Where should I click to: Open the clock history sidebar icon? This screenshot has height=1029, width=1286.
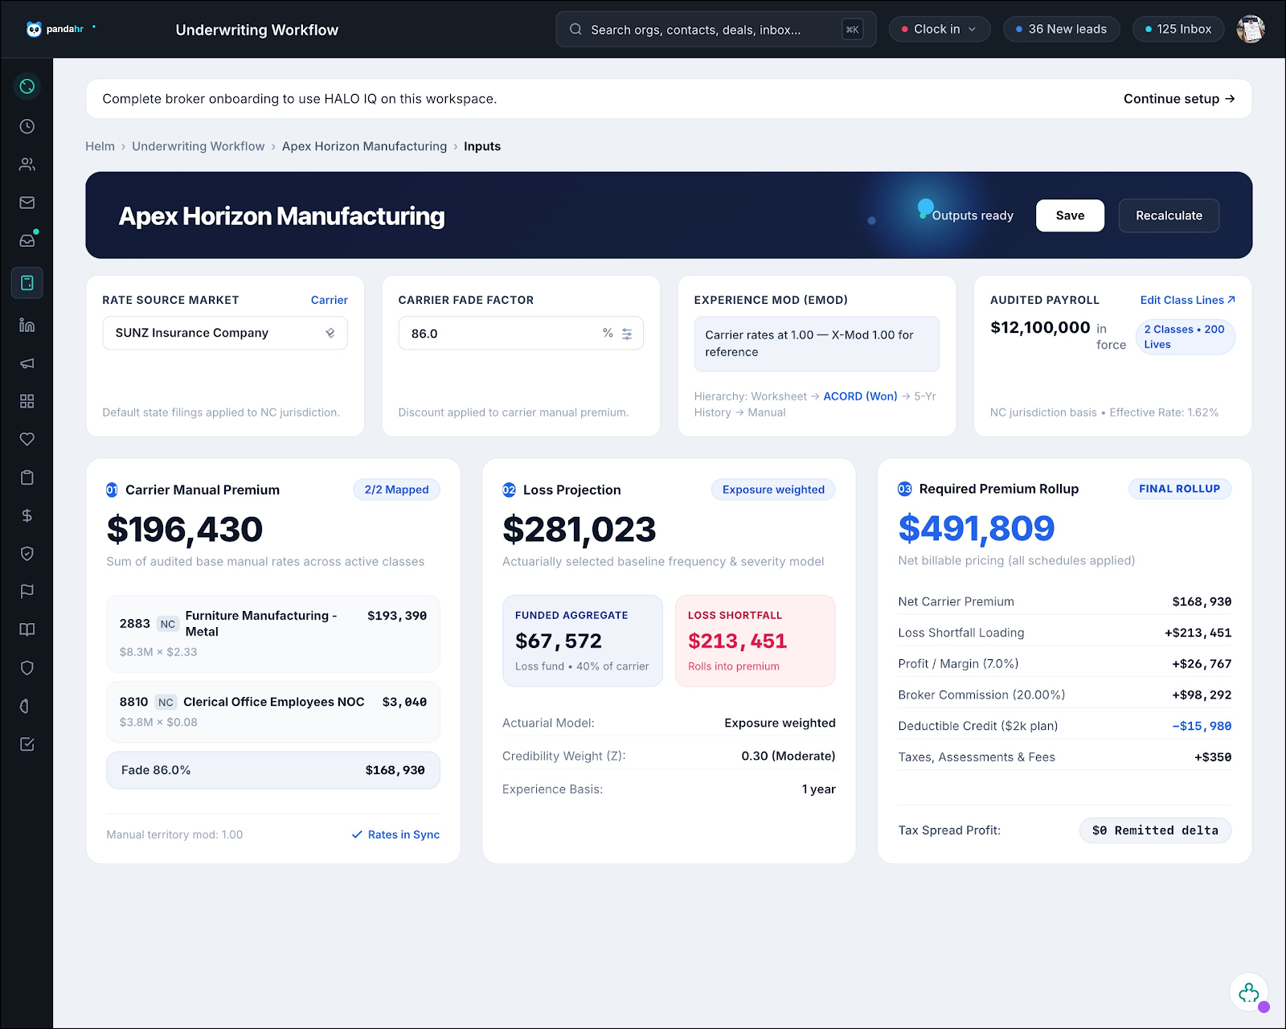pos(27,126)
